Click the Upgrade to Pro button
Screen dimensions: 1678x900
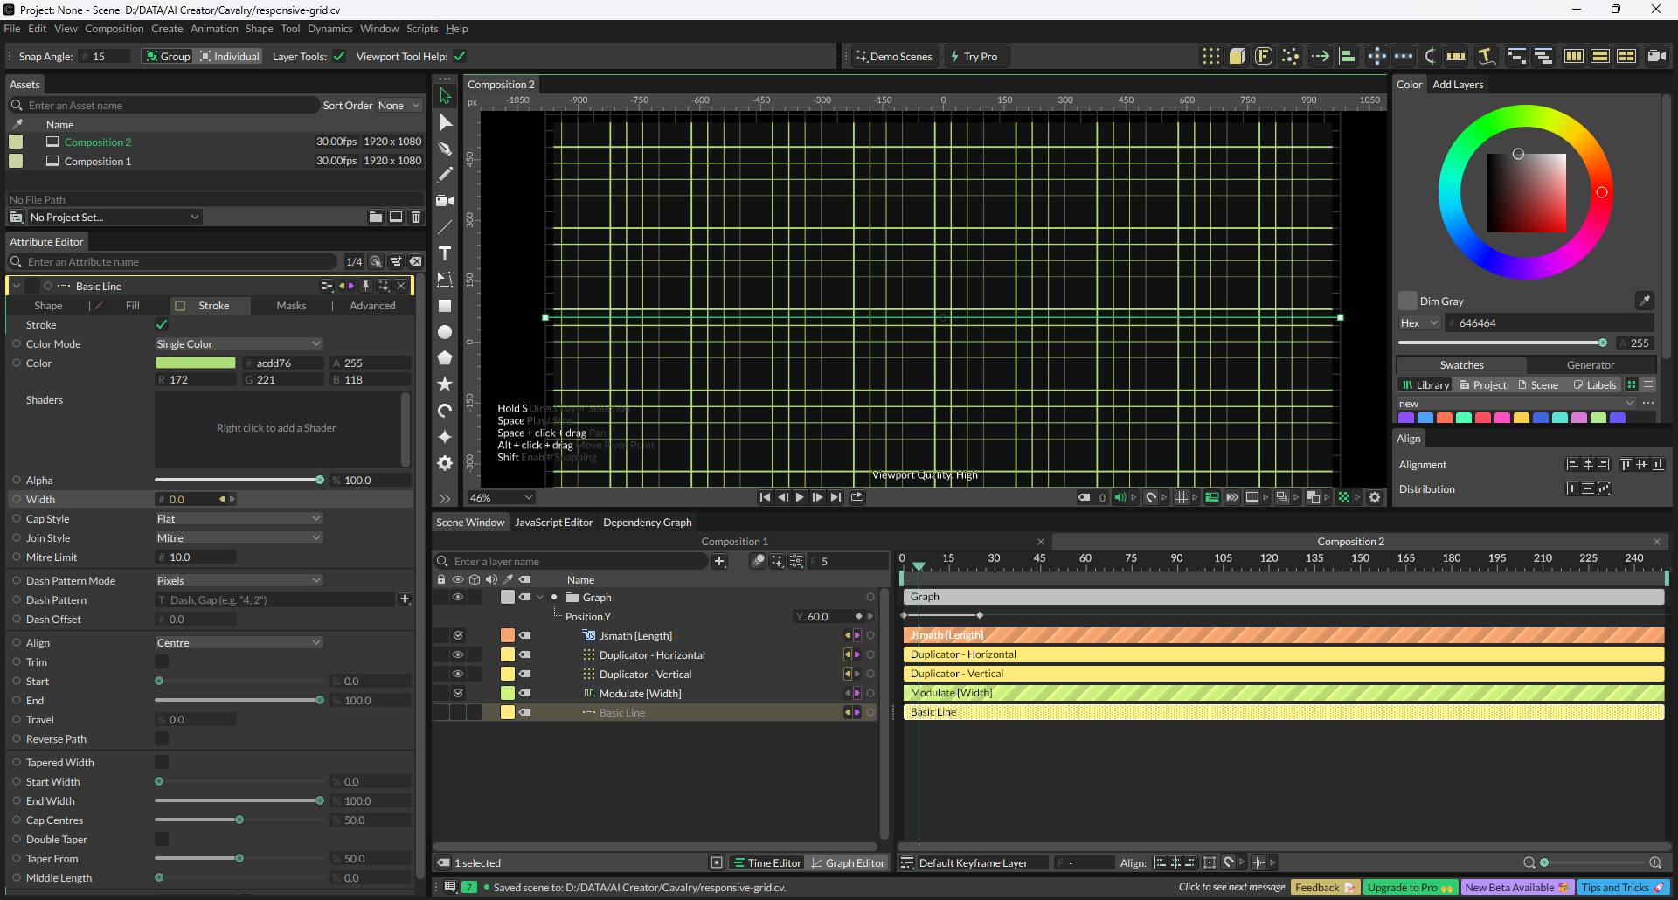(x=1409, y=887)
